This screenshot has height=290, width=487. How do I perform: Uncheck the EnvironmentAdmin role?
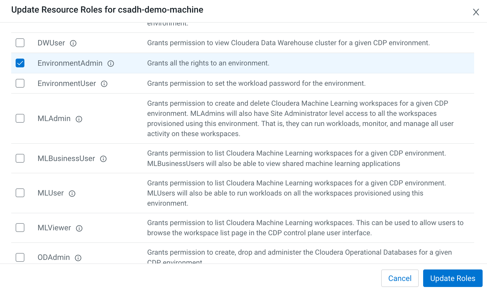pyautogui.click(x=20, y=63)
